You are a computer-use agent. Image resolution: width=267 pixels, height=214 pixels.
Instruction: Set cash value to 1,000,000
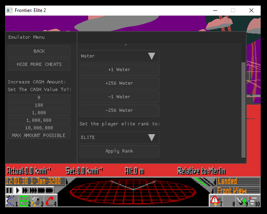pyautogui.click(x=39, y=120)
